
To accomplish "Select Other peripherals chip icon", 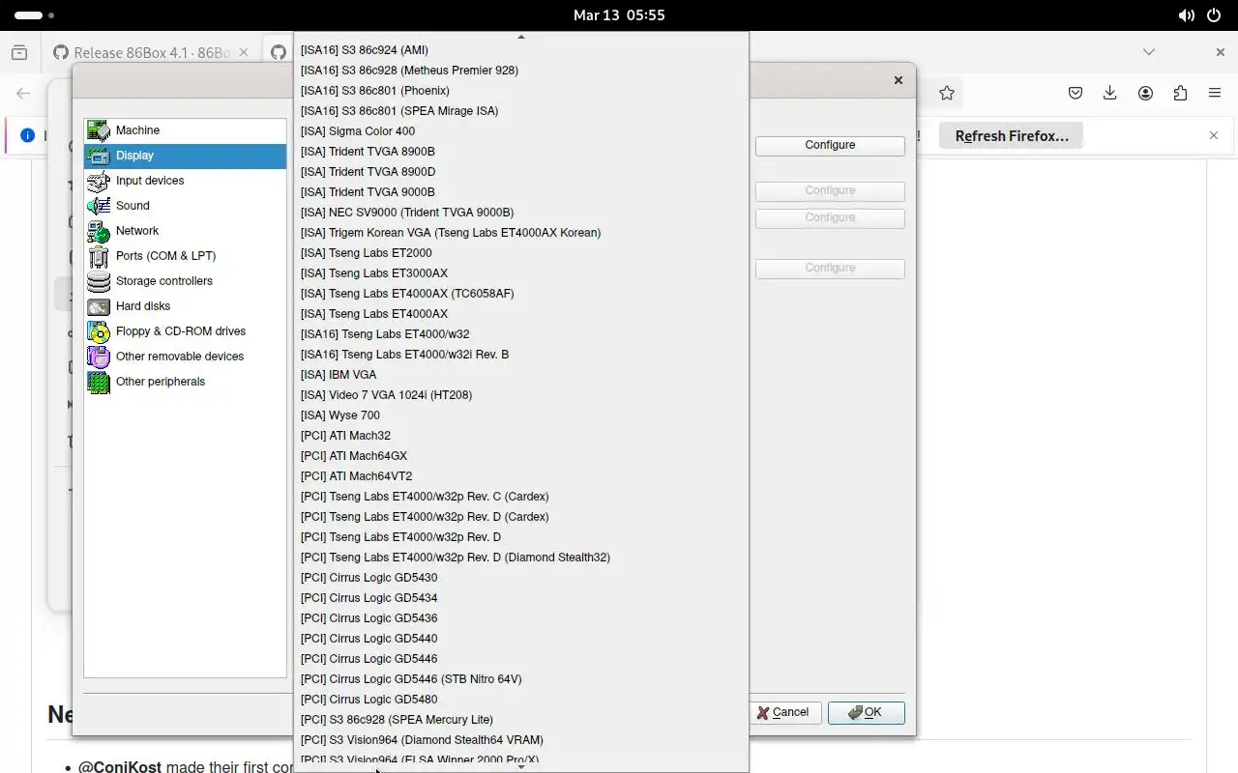I will pos(99,382).
